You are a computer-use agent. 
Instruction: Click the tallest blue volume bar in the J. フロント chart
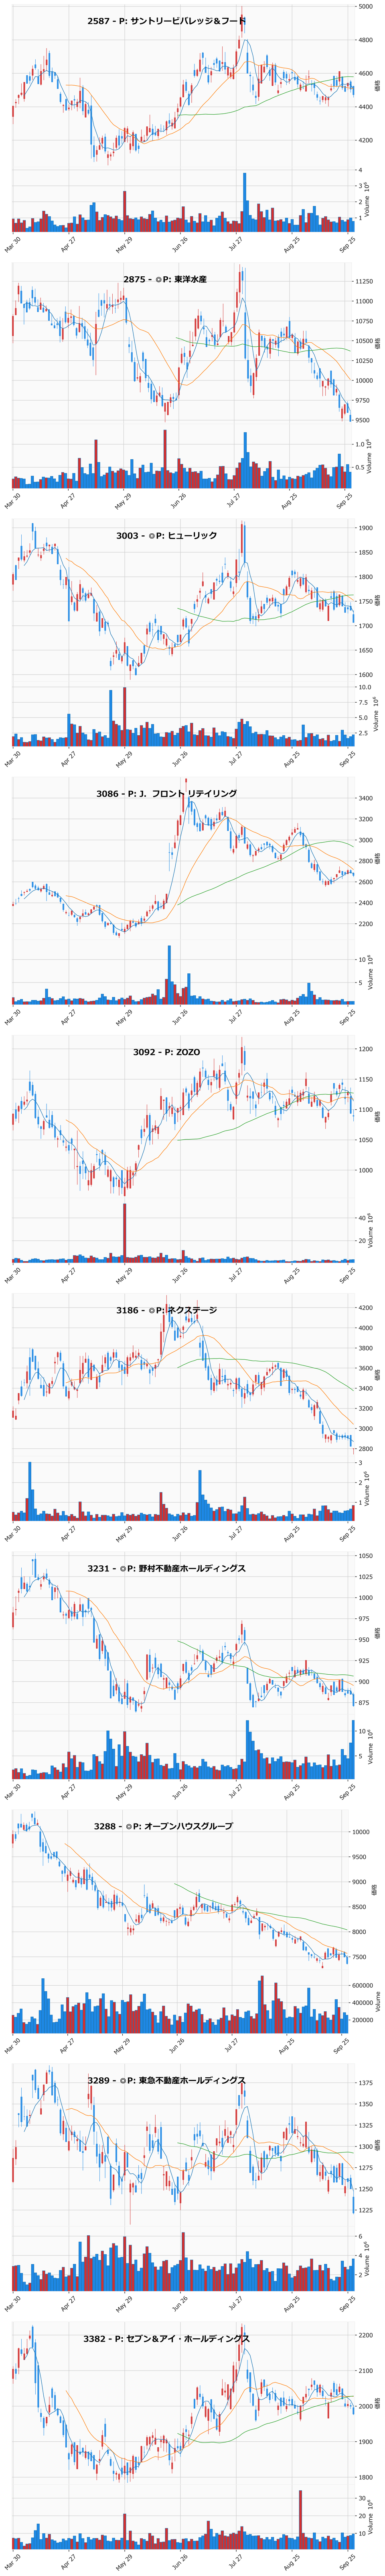coord(170,975)
